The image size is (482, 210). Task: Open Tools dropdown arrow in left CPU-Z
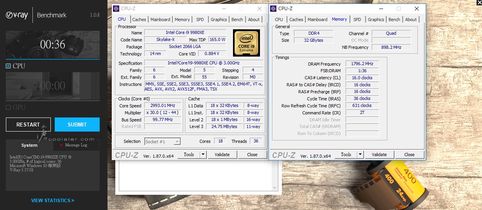(203, 155)
